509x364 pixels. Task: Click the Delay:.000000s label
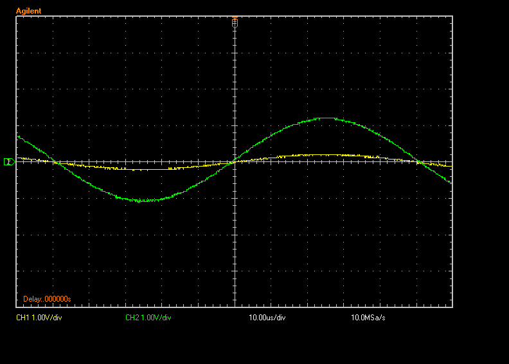(47, 299)
